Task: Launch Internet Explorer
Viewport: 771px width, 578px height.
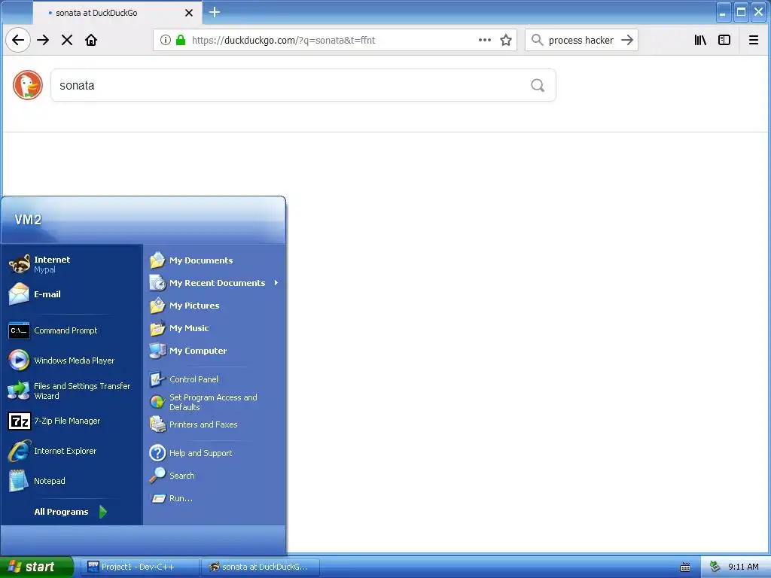Action: 72,451
